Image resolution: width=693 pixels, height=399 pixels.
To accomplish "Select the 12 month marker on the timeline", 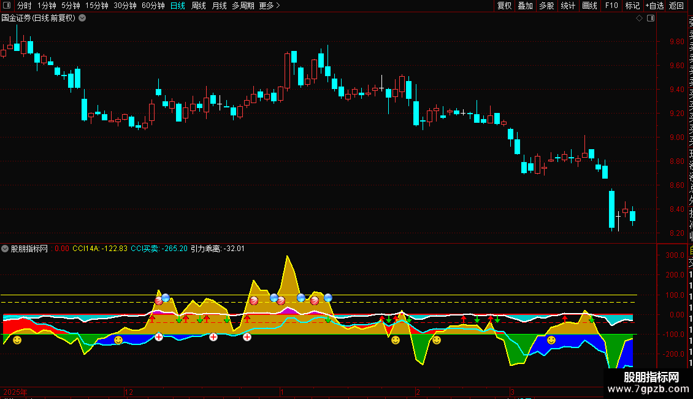I will pyautogui.click(x=129, y=392).
